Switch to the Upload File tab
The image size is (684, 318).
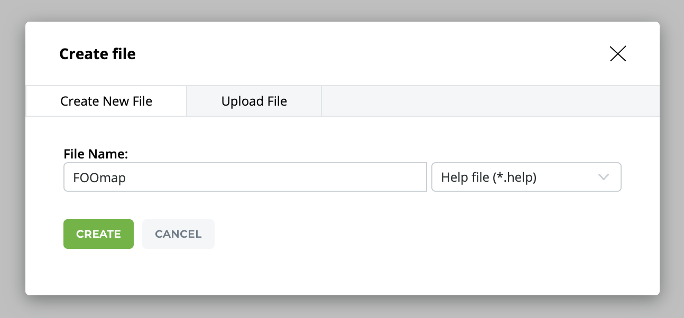(254, 101)
